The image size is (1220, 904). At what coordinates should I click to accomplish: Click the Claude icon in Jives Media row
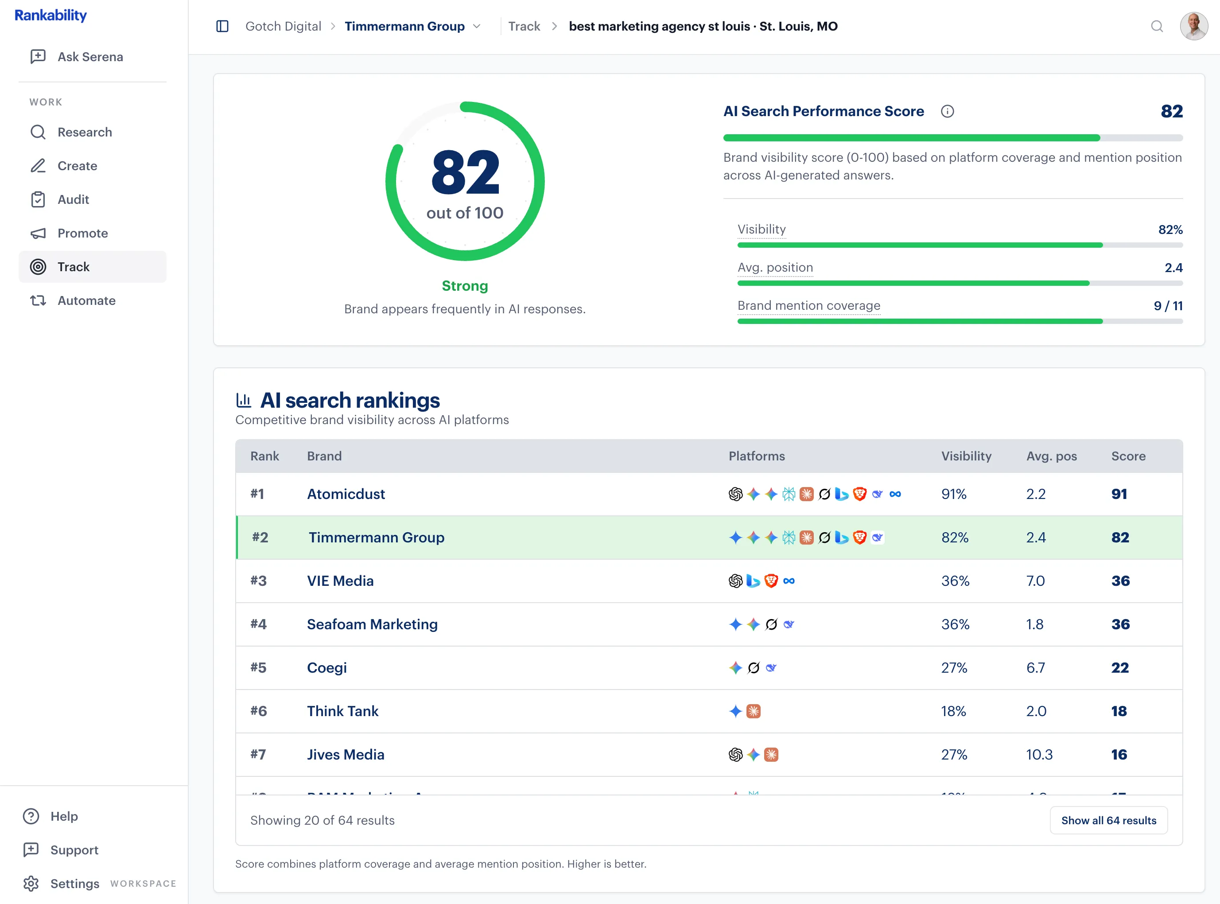coord(771,755)
